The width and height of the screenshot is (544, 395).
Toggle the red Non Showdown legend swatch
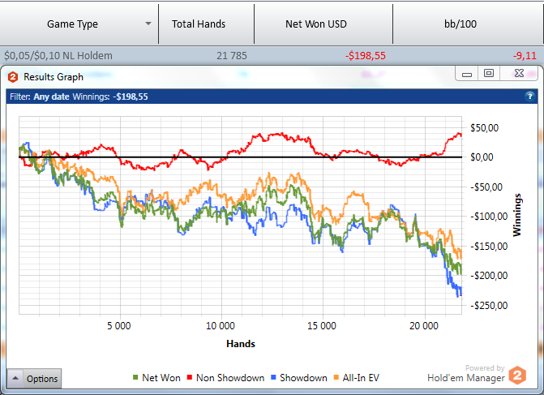pos(190,377)
